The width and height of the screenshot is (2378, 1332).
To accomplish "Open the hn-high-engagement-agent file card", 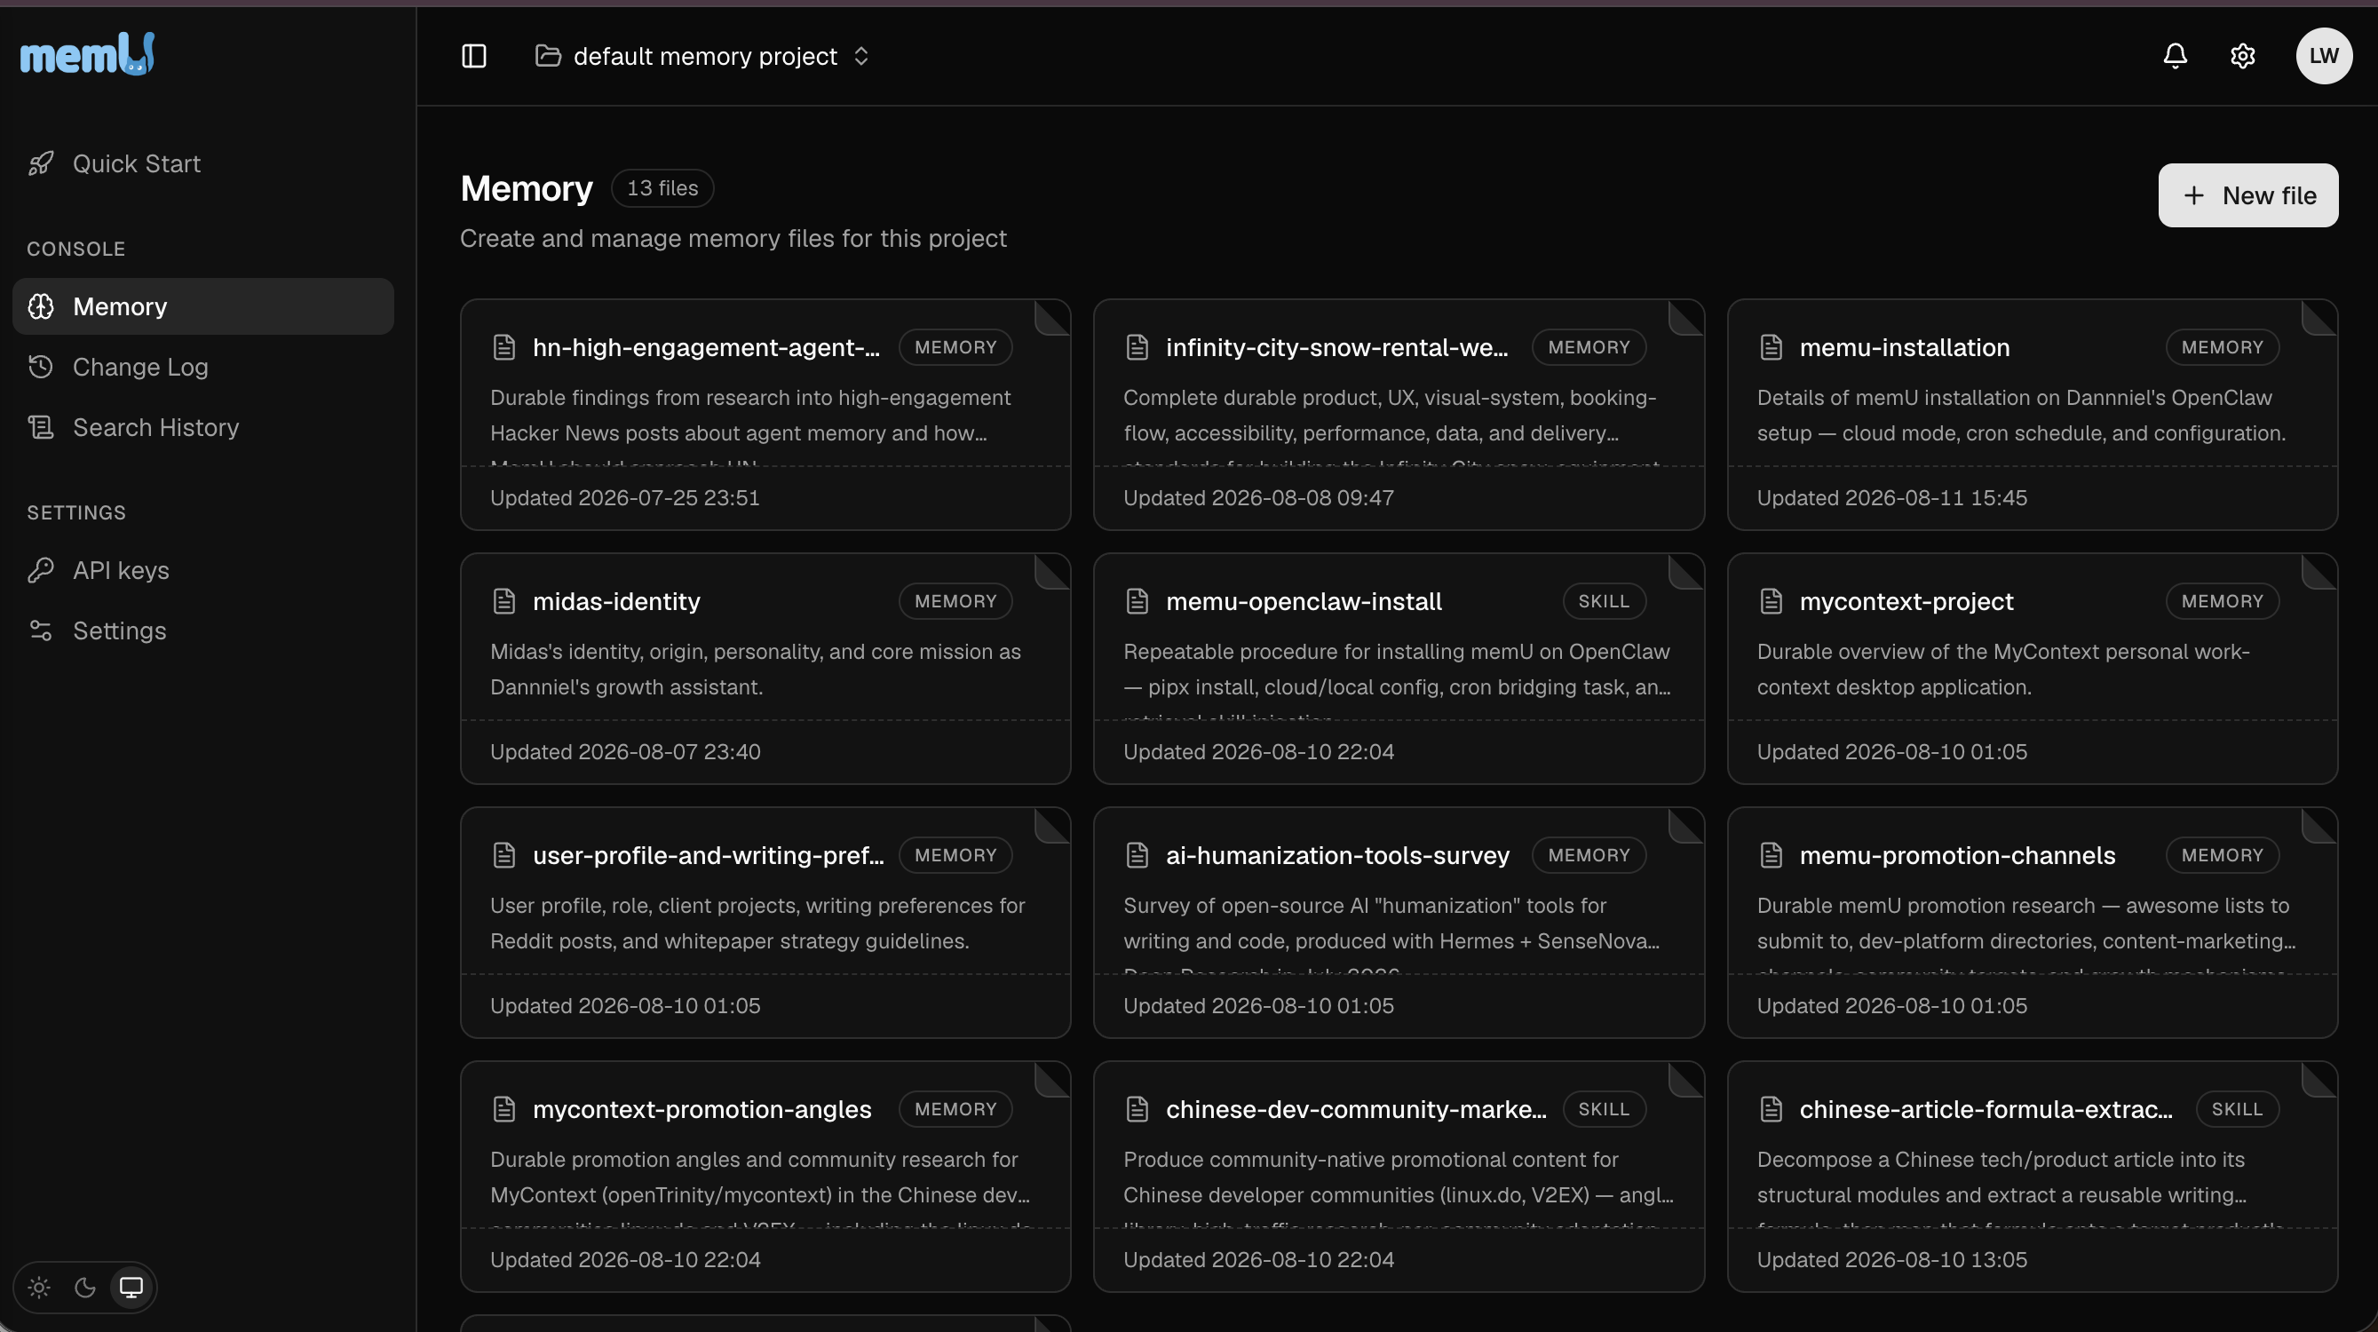I will tap(765, 415).
